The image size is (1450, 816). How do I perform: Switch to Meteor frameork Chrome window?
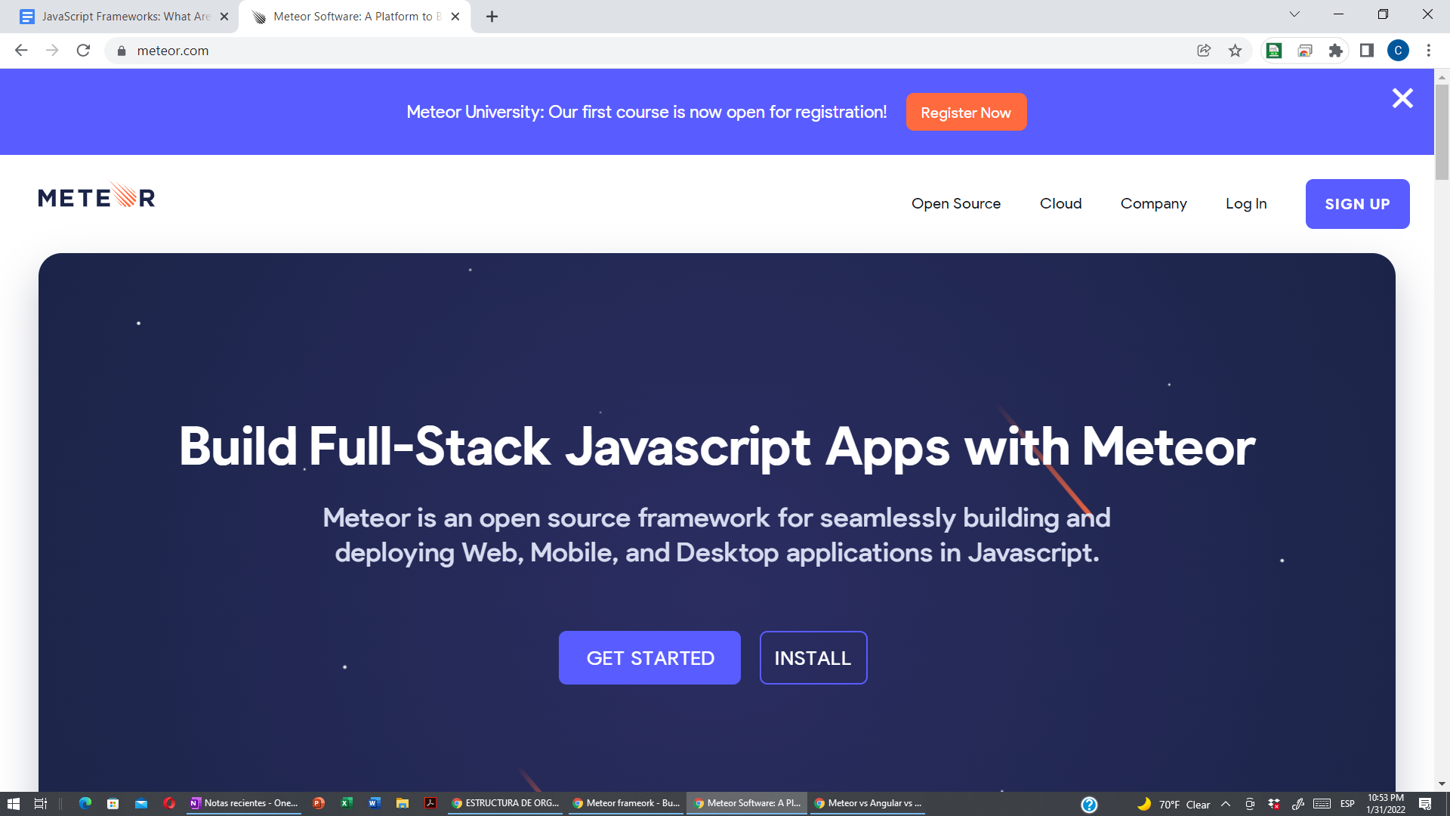coord(626,803)
